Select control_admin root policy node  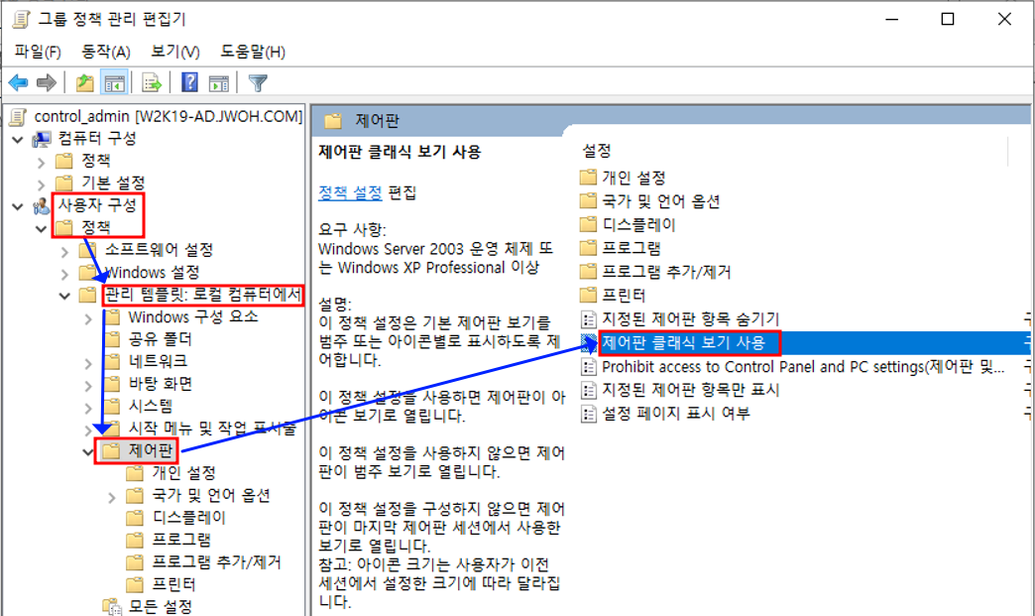[x=168, y=117]
